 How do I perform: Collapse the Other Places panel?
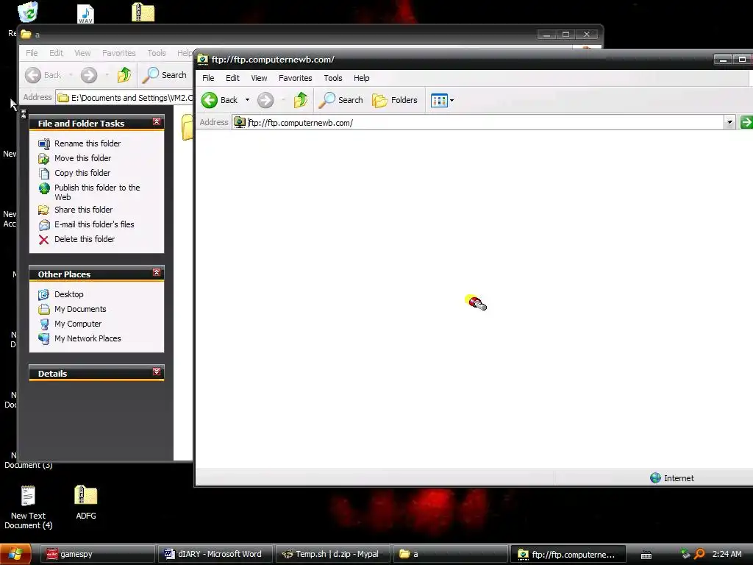(157, 272)
